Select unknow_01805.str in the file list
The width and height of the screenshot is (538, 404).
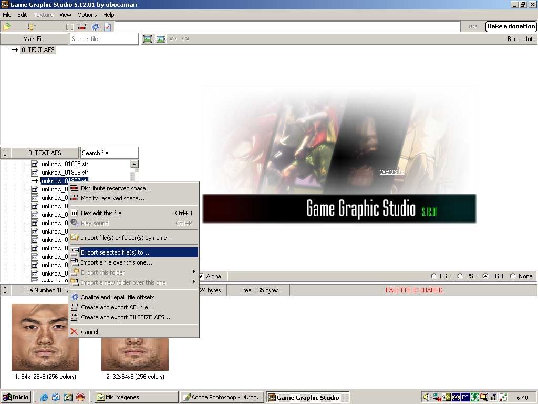pyautogui.click(x=65, y=164)
